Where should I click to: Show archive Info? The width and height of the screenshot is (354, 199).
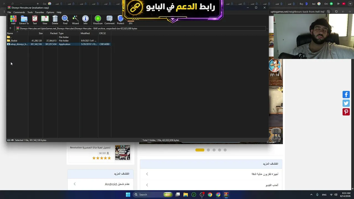point(85,20)
